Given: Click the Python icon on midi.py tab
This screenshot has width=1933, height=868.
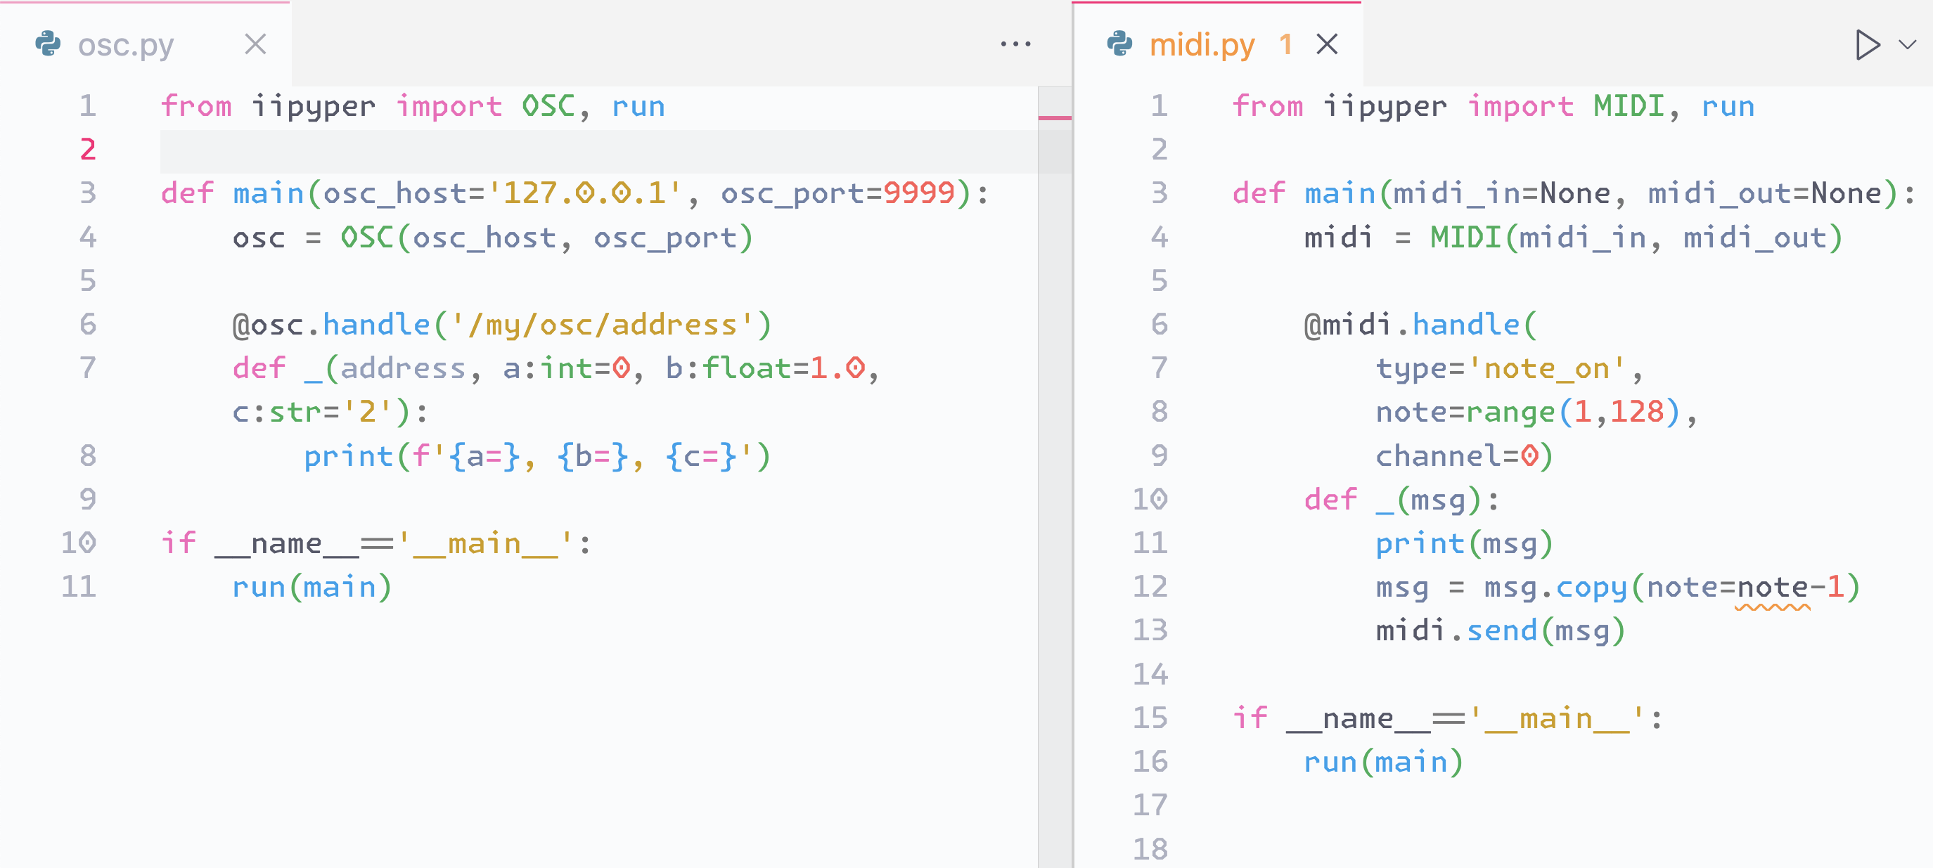Looking at the screenshot, I should pyautogui.click(x=1119, y=44).
